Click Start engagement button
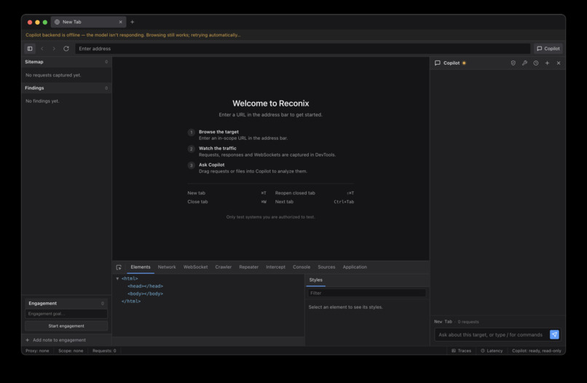The image size is (587, 383). coord(66,326)
